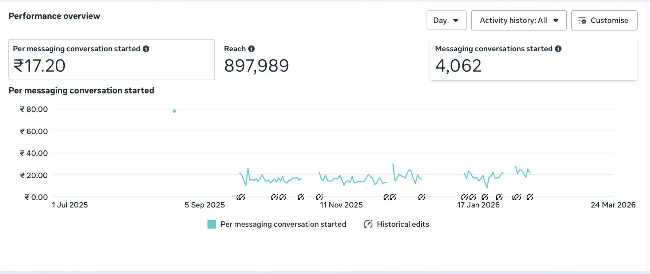Click the Customise button text
The height and width of the screenshot is (274, 650).
pyautogui.click(x=609, y=20)
